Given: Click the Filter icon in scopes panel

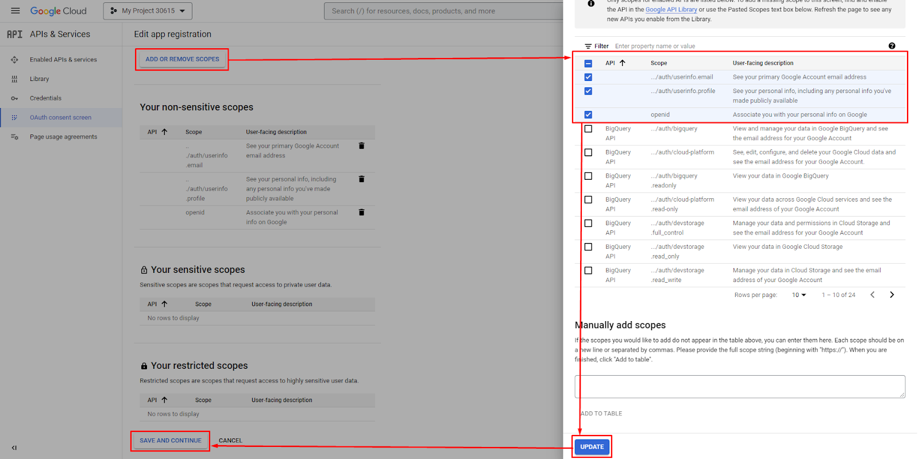Looking at the screenshot, I should click(588, 47).
